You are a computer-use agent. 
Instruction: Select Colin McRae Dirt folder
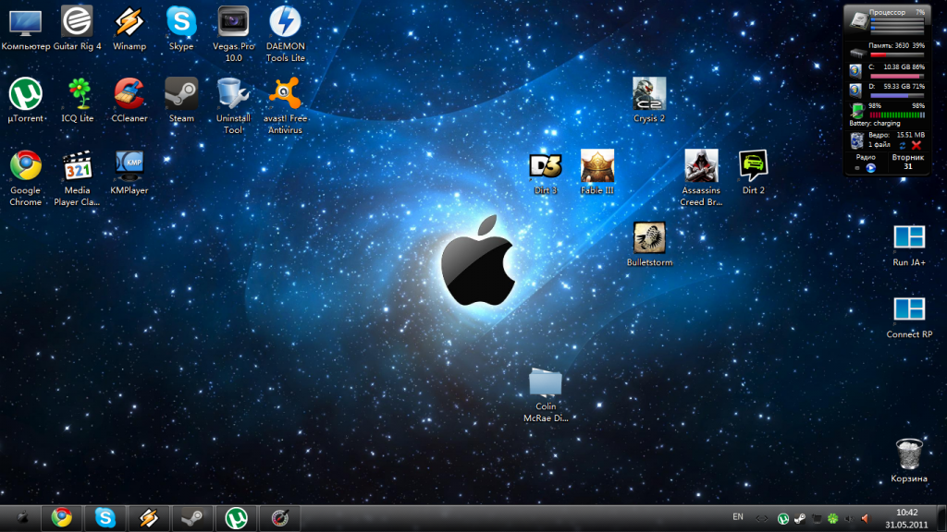point(546,394)
